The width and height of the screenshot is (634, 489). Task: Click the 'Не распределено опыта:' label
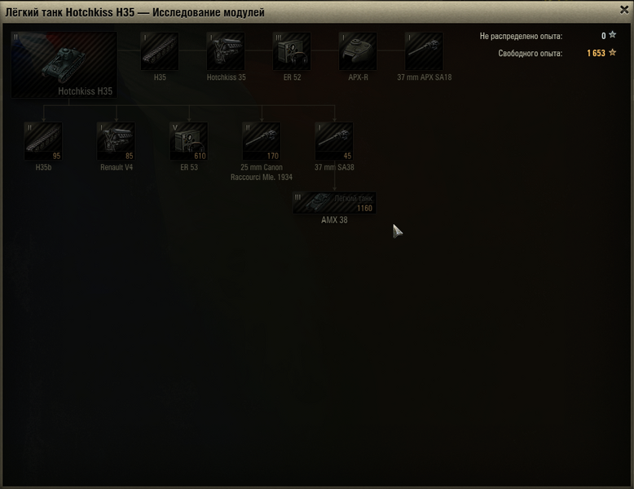tap(521, 36)
